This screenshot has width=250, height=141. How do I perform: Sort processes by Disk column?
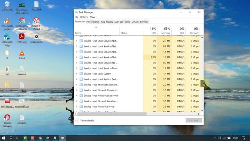pos(179,31)
